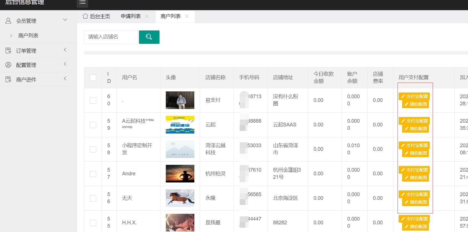The width and height of the screenshot is (468, 232).
Task: Check the checkbox for row ID 60
Action: pos(93,100)
